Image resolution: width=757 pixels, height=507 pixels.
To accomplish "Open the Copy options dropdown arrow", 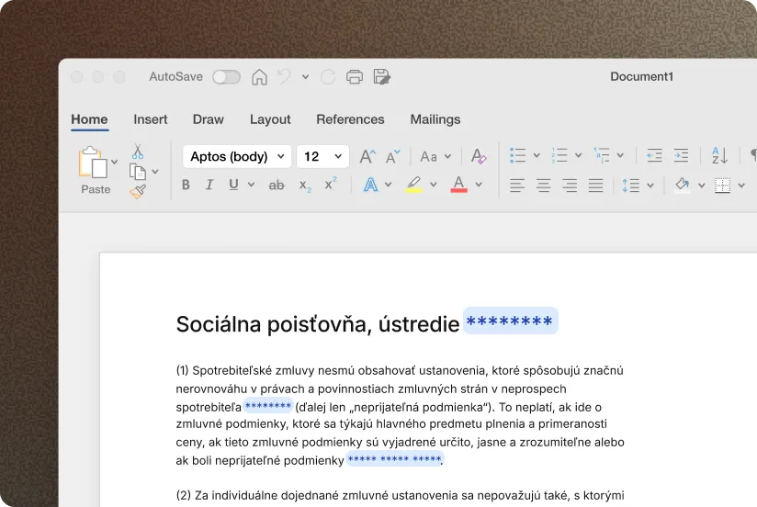I will [x=155, y=172].
